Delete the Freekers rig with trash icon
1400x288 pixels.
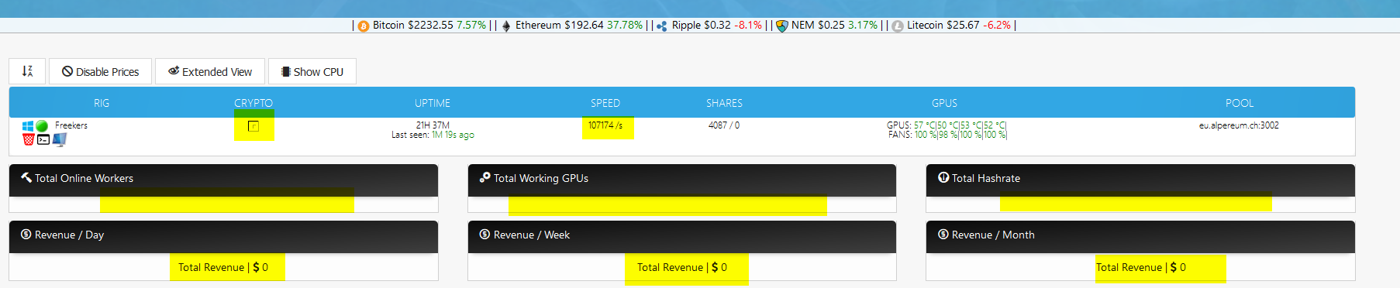[x=29, y=139]
